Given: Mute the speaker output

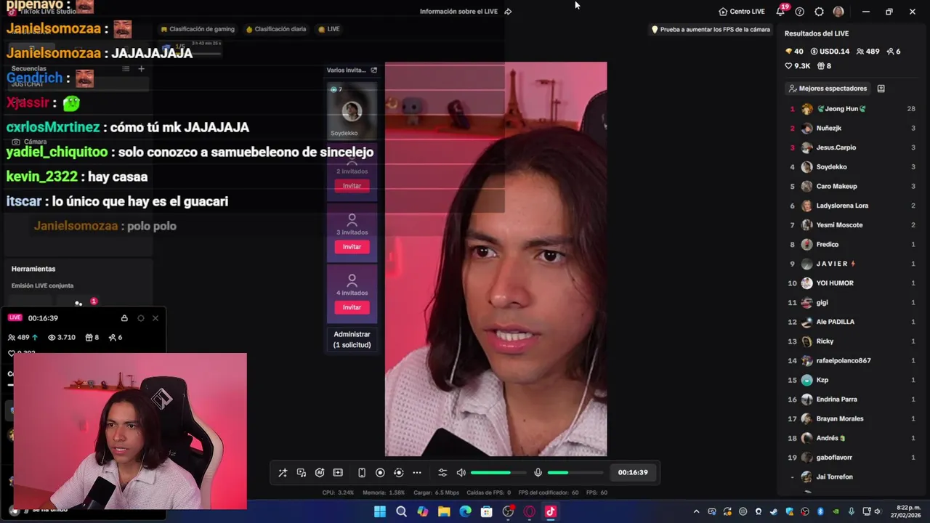Looking at the screenshot, I should pyautogui.click(x=461, y=473).
